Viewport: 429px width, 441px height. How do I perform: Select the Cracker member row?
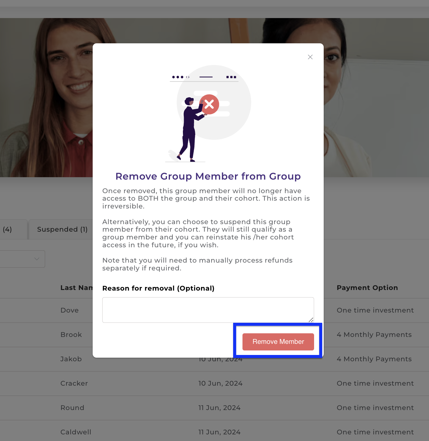(214, 384)
